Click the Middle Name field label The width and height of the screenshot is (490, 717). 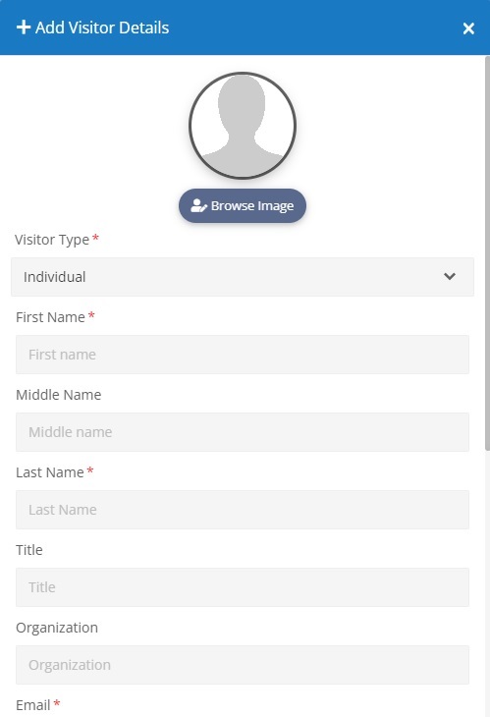coord(59,395)
